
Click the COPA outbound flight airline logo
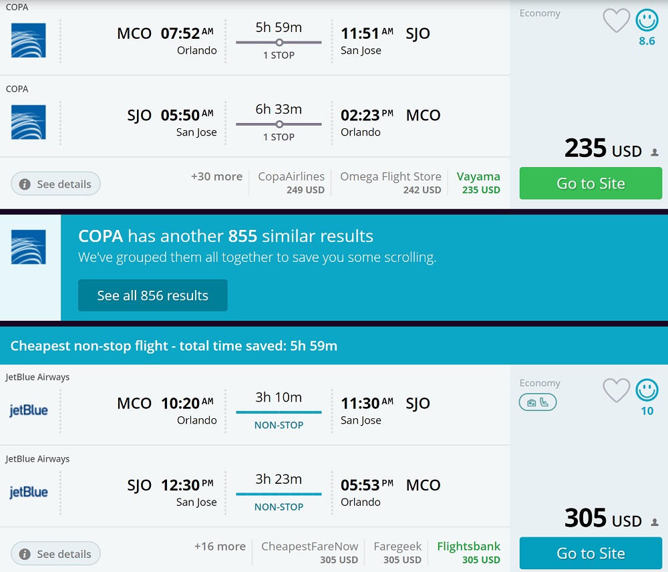(29, 40)
